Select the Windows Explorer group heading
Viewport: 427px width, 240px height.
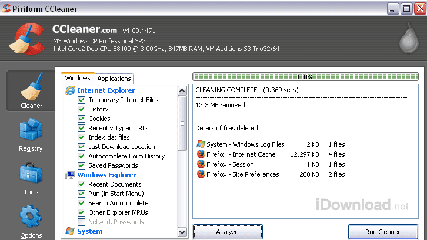pos(106,175)
